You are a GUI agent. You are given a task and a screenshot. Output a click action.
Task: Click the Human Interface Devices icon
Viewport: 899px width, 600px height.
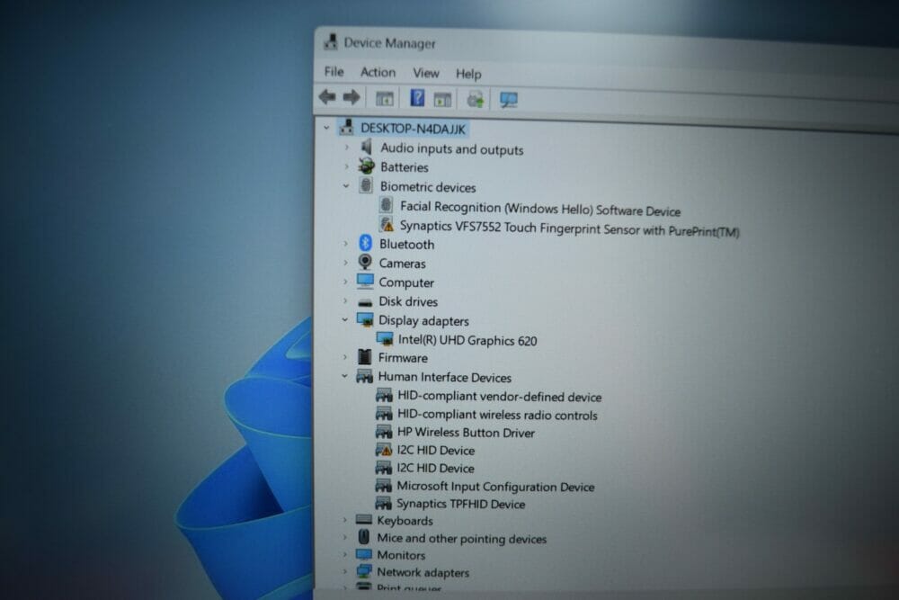pos(364,376)
